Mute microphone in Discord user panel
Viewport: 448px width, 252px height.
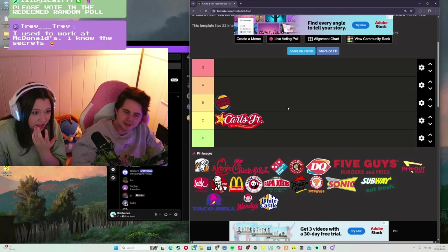[x=156, y=215]
